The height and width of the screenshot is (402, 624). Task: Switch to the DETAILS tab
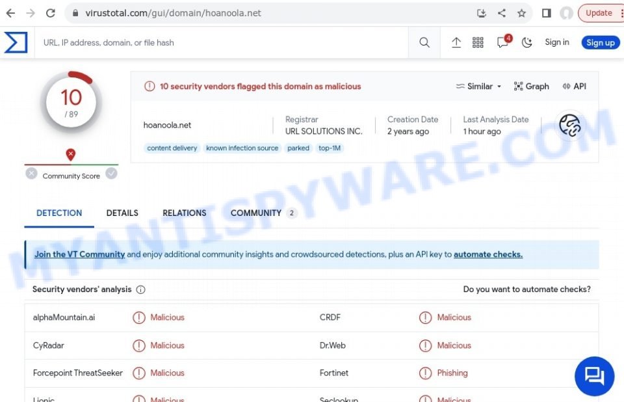[122, 213]
